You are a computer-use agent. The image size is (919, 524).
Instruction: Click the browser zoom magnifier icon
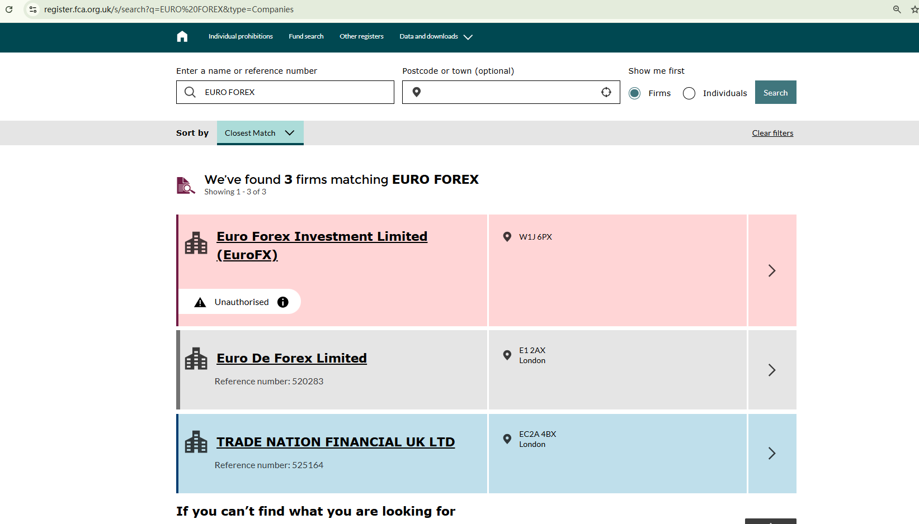(897, 9)
